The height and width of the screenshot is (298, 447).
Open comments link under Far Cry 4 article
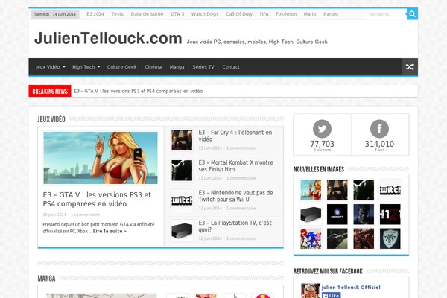pos(241,148)
